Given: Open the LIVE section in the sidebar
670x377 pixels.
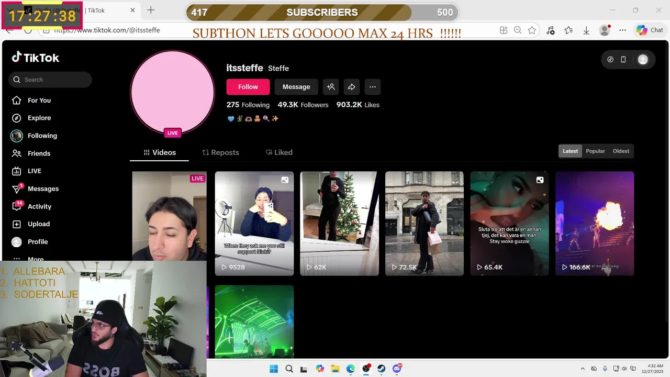Looking at the screenshot, I should tap(35, 171).
